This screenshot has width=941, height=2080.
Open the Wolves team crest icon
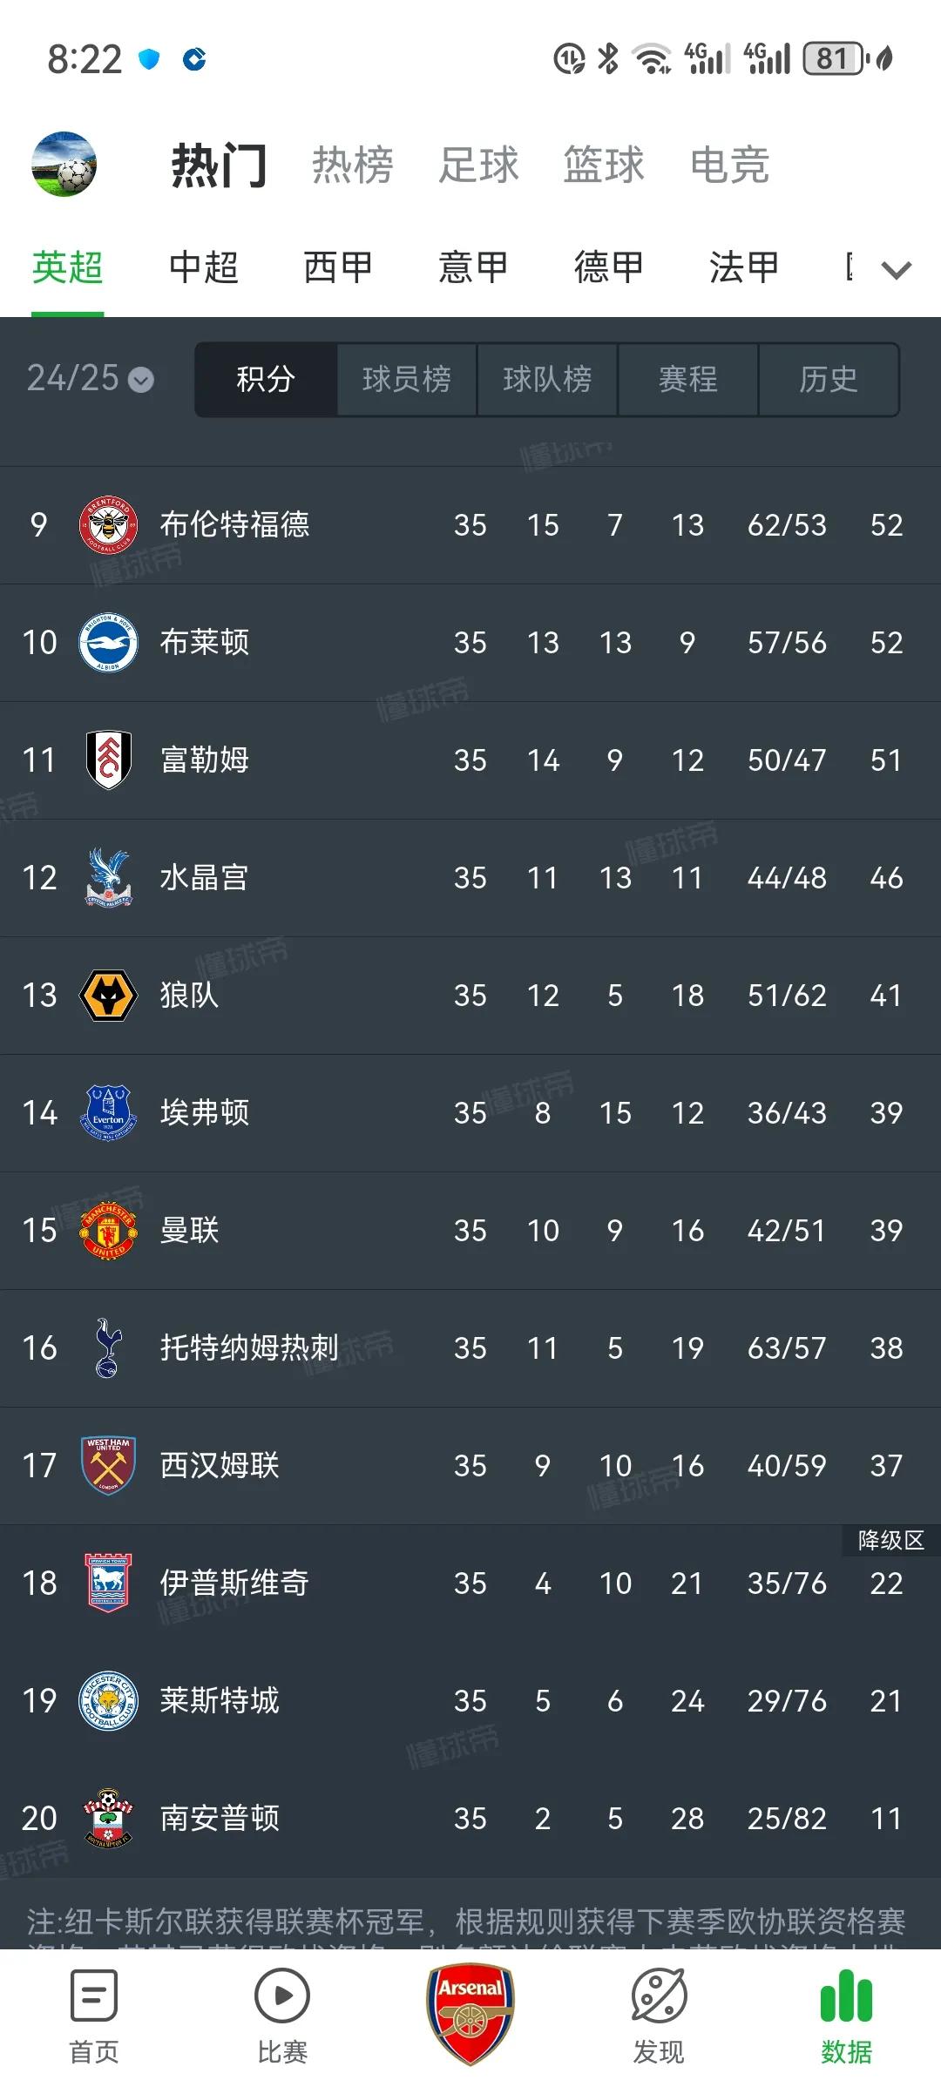point(108,996)
